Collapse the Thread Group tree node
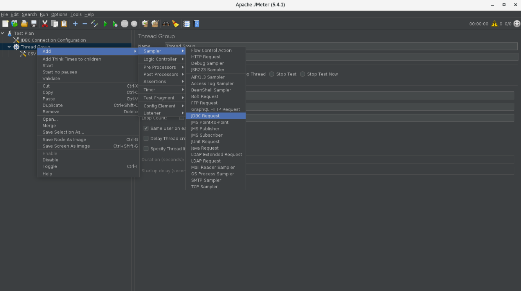The height and width of the screenshot is (291, 522). 9,47
